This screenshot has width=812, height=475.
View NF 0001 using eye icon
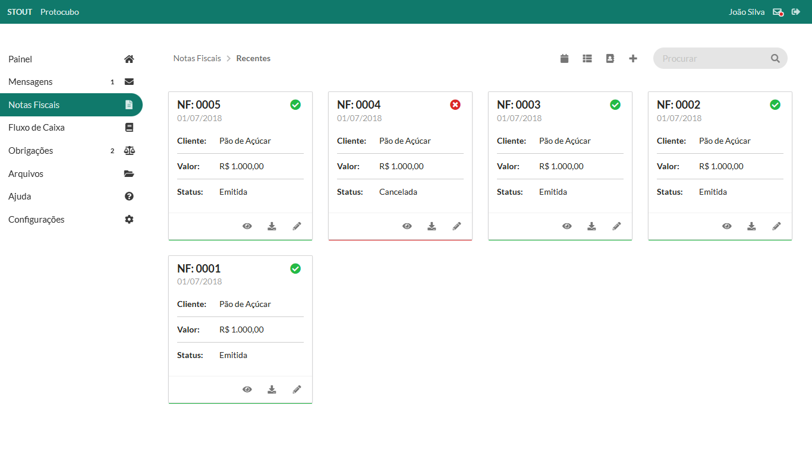click(247, 389)
